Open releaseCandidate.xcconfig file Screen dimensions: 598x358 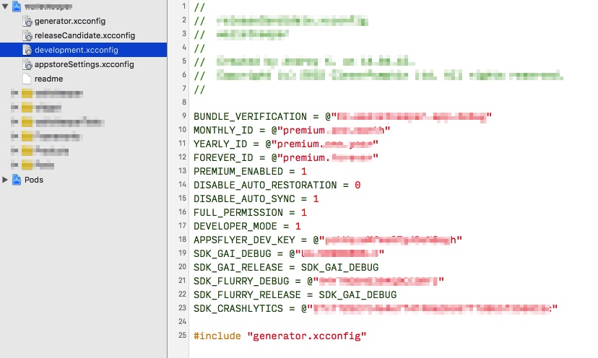tap(84, 35)
